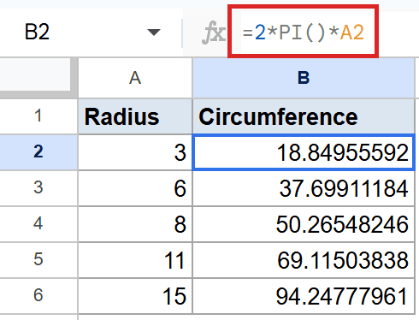419x320 pixels.
Task: Select cell with radius 15
Action: pyautogui.click(x=135, y=296)
